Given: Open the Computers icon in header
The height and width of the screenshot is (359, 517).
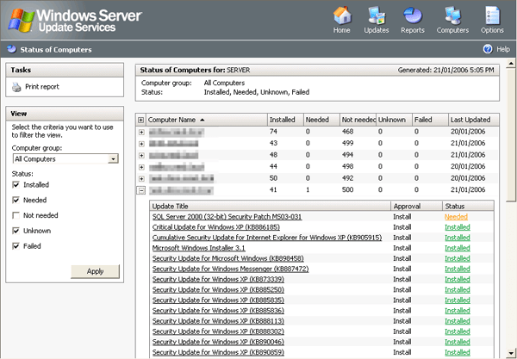Looking at the screenshot, I should point(452,15).
